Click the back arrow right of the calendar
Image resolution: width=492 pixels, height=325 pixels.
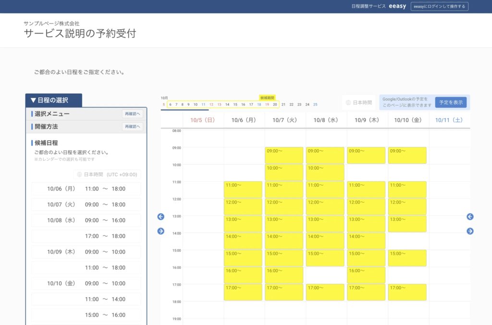[470, 217]
